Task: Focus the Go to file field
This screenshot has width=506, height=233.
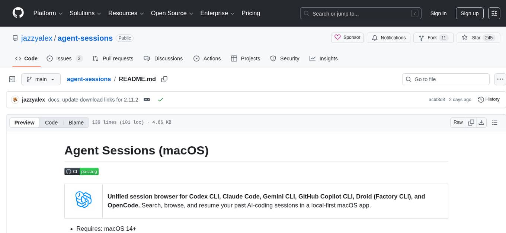Action: (446, 79)
